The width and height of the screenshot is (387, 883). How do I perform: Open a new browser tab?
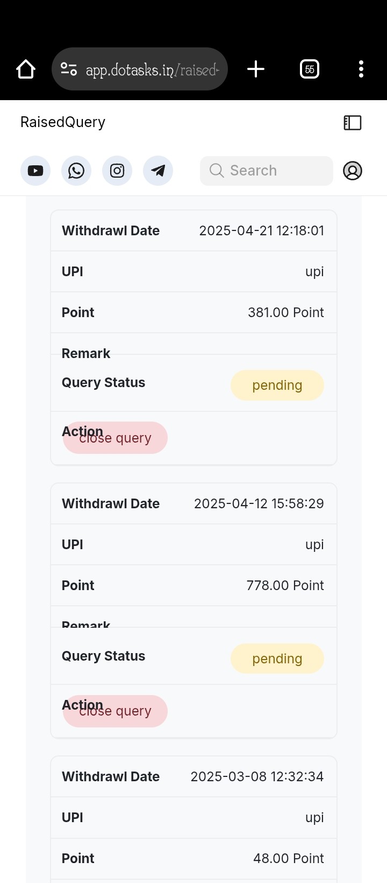(x=256, y=69)
